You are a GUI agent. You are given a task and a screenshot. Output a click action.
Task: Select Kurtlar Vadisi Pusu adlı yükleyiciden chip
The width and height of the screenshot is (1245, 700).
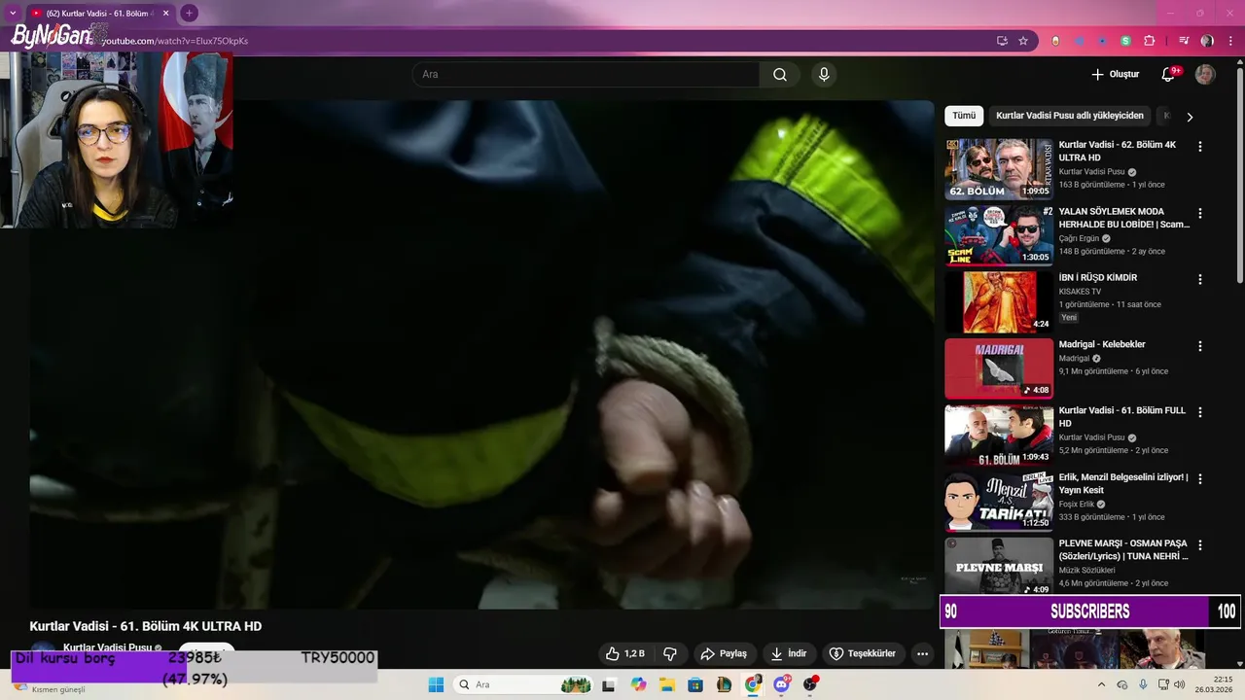click(x=1070, y=116)
